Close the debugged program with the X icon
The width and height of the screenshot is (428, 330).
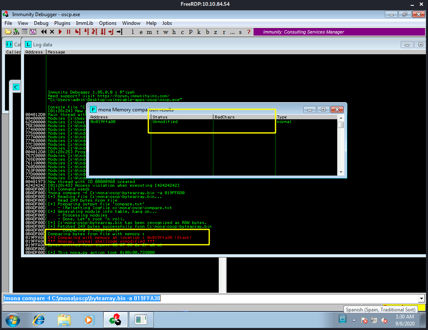tap(52, 32)
